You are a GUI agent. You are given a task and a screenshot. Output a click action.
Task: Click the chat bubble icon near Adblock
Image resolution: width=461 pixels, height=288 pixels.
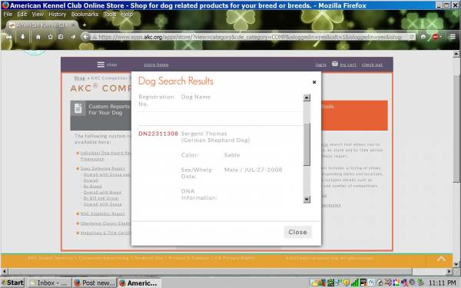[423, 37]
